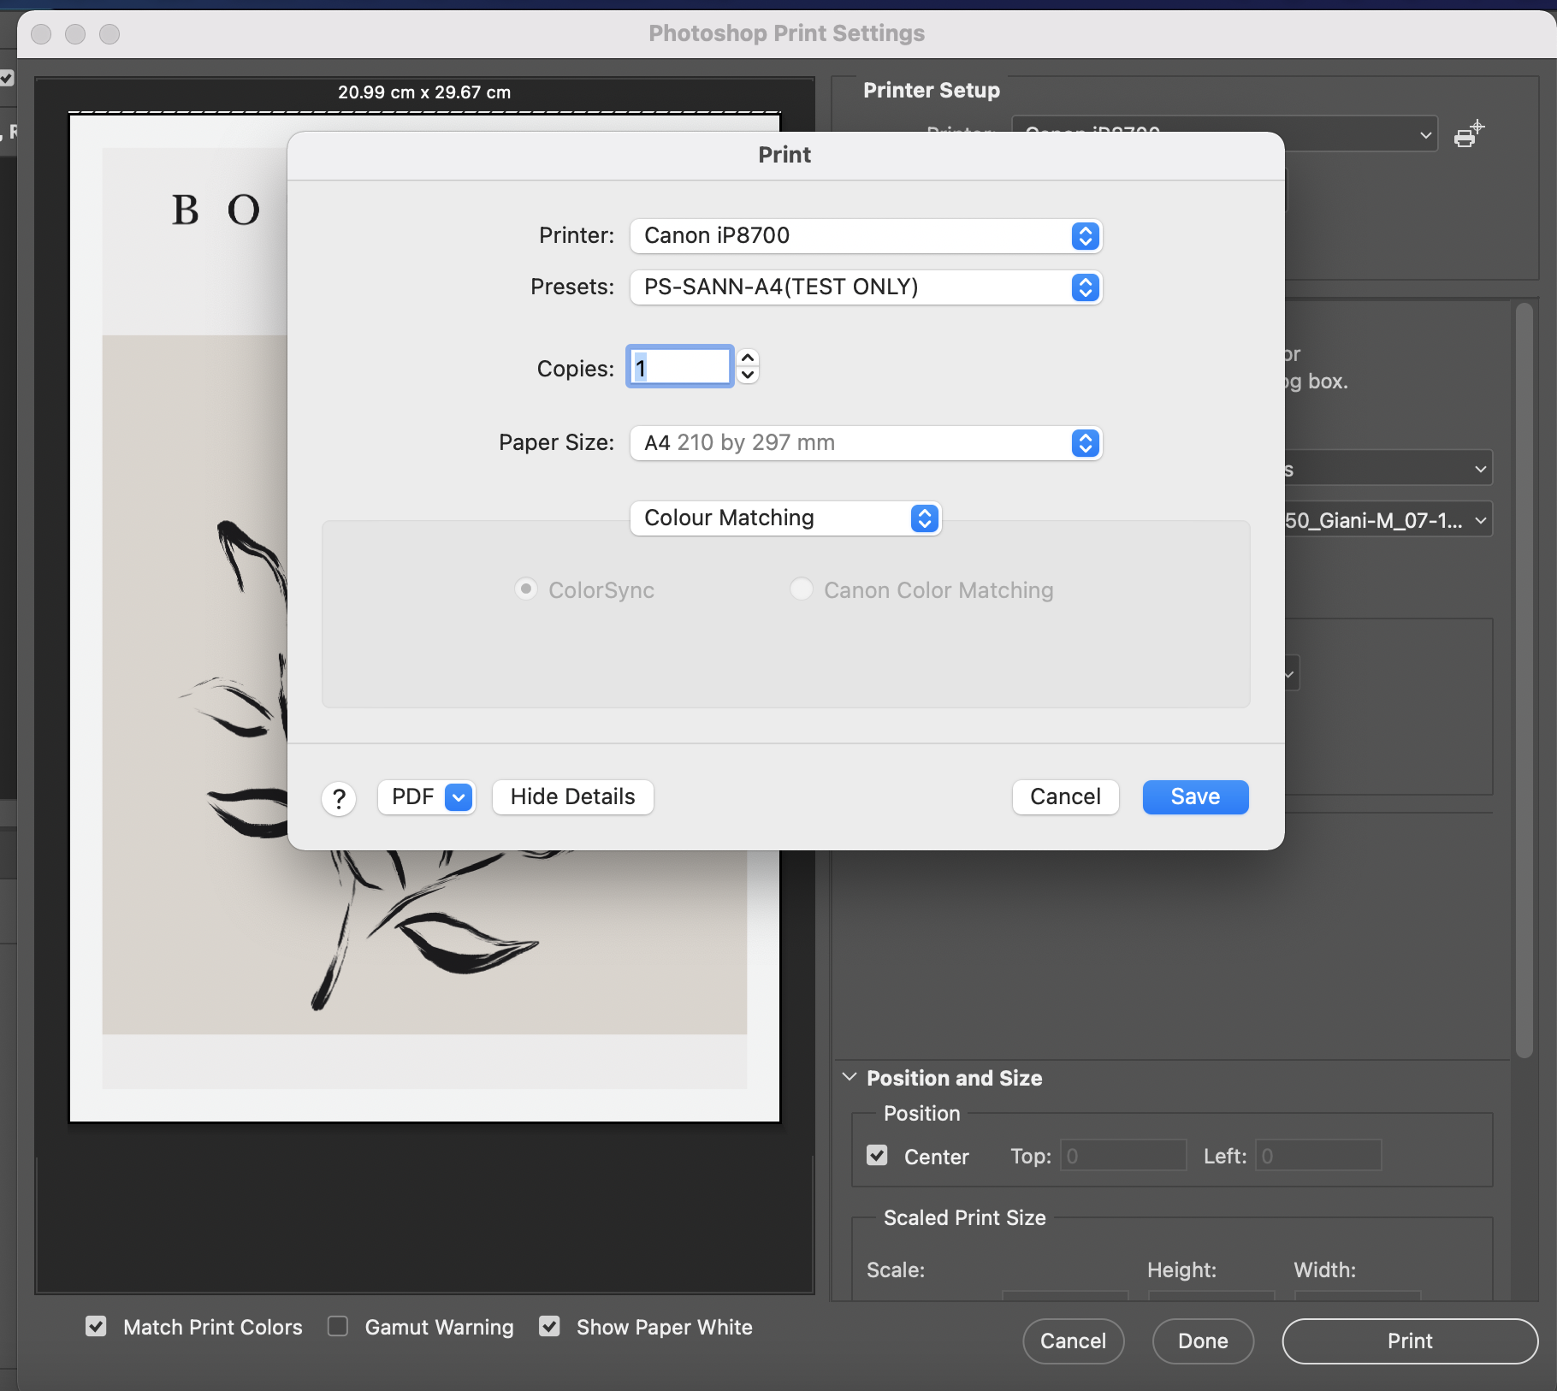This screenshot has height=1391, width=1557.
Task: Click the Copies stepper down arrow
Action: point(748,375)
